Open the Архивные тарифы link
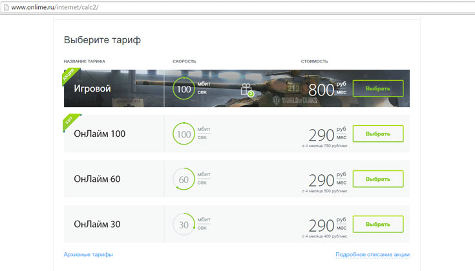The height and width of the screenshot is (271, 475). click(88, 255)
